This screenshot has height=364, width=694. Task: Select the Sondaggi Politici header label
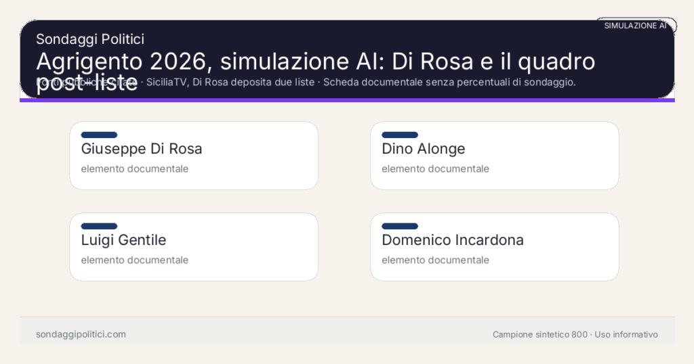pyautogui.click(x=90, y=39)
